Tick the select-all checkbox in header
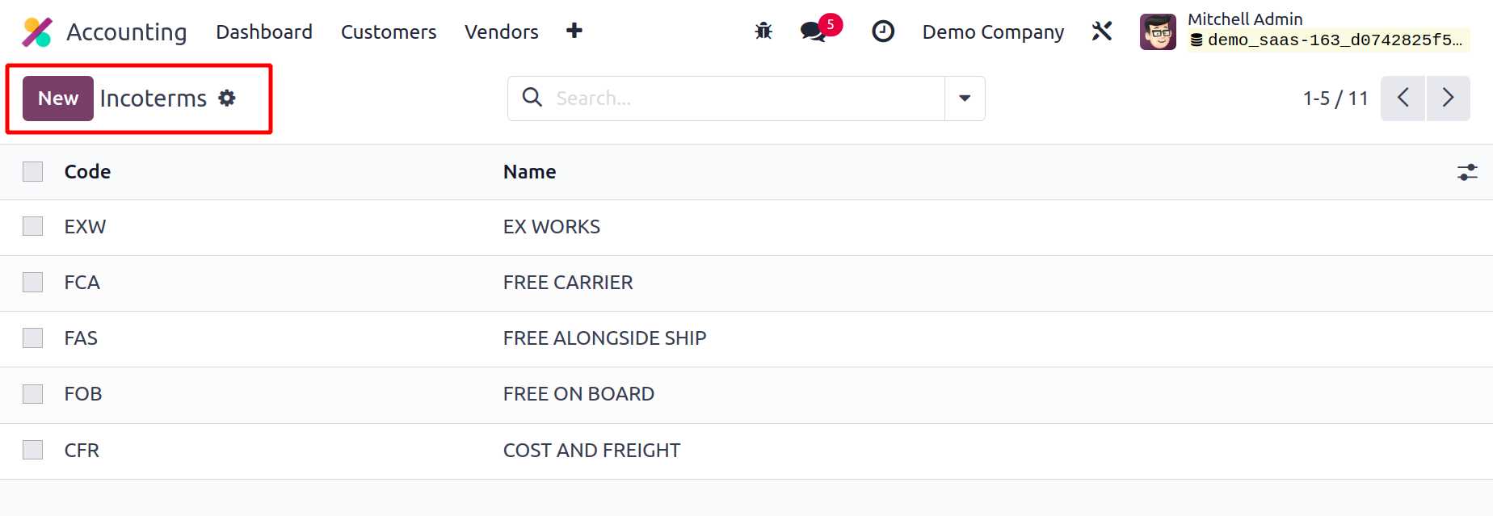 coord(33,172)
